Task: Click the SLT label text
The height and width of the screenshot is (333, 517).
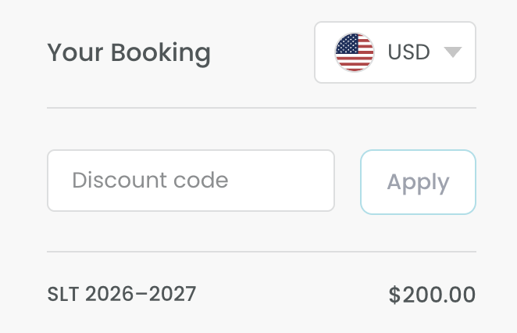Action: (x=63, y=294)
